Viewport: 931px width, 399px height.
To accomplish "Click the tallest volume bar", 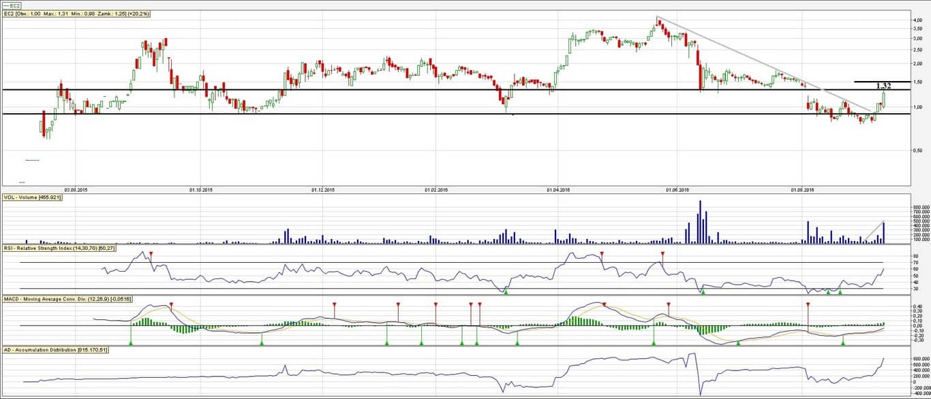I will 699,221.
